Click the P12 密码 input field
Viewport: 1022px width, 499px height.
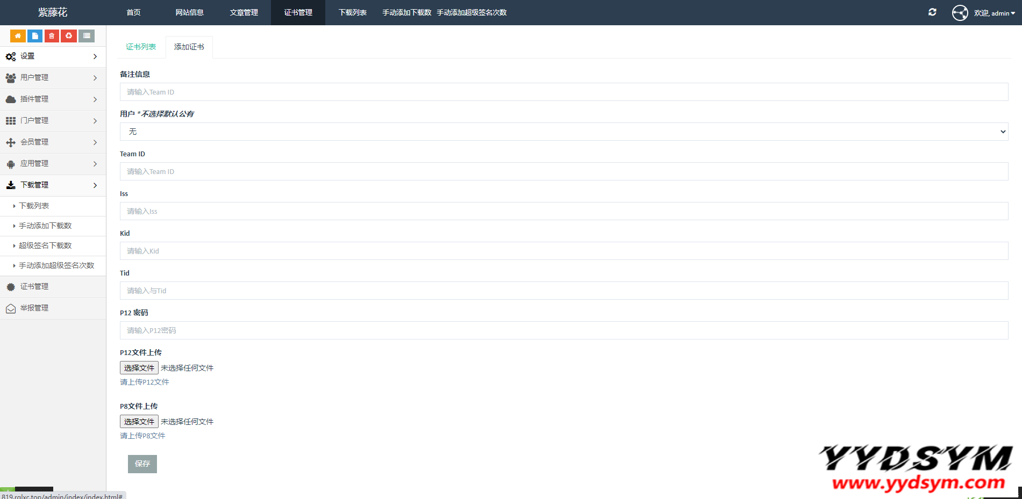[563, 330]
